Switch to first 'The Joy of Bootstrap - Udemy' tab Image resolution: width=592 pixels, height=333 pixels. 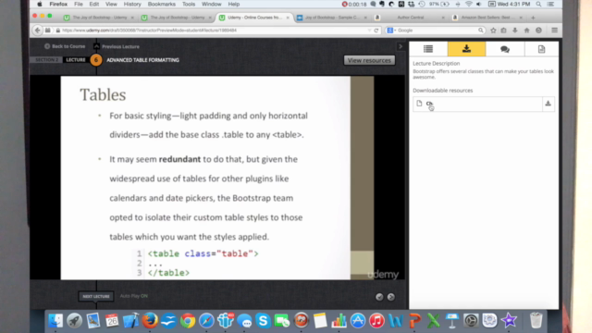pos(99,18)
